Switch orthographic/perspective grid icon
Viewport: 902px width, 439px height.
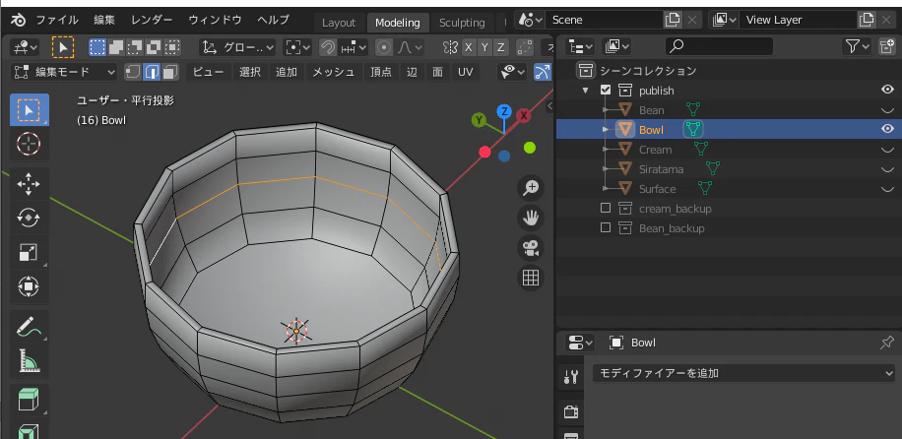tap(531, 278)
